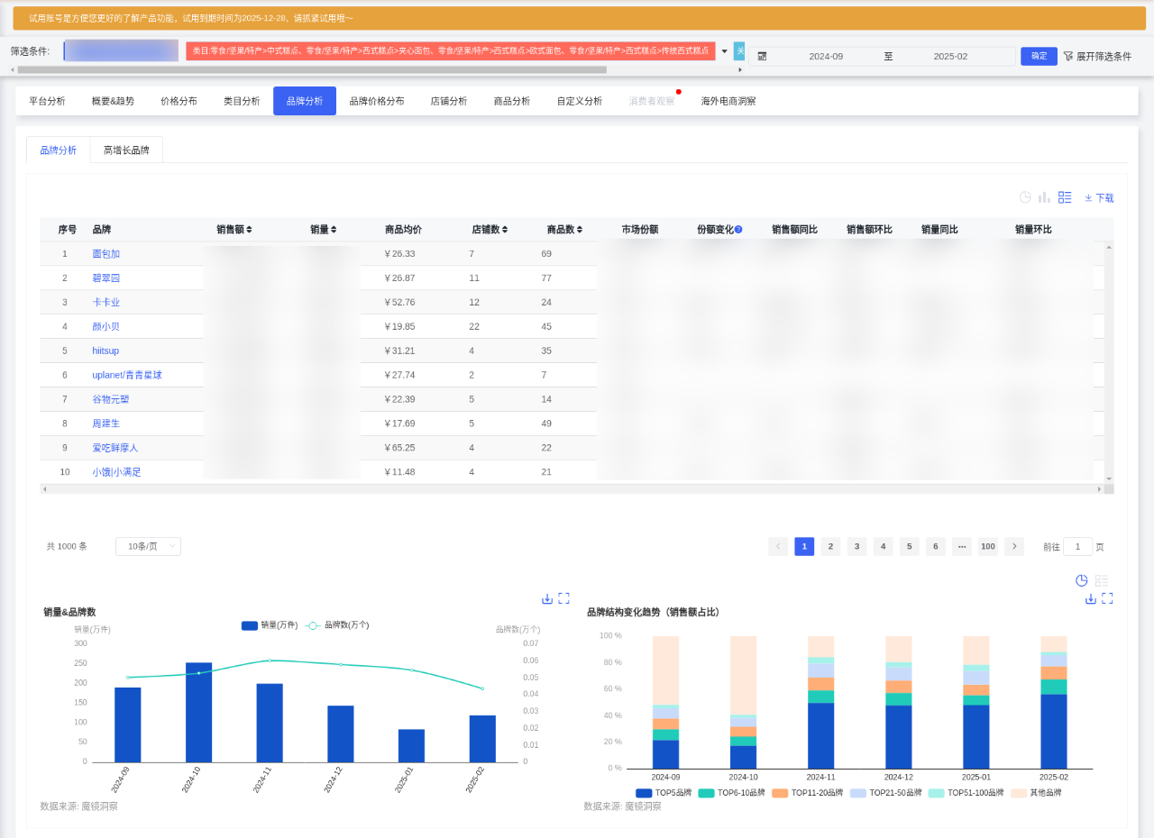Screen dimensions: 1154x838
Task: Open the 店铺分析 tab
Action: click(x=449, y=101)
